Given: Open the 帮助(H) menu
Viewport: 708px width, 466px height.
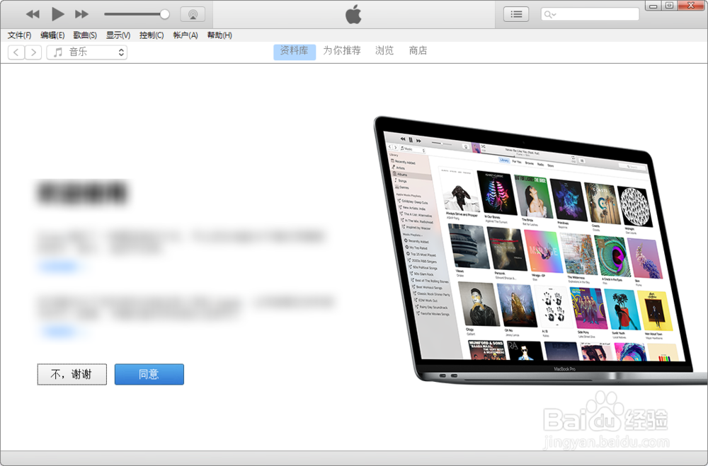Looking at the screenshot, I should pos(219,35).
